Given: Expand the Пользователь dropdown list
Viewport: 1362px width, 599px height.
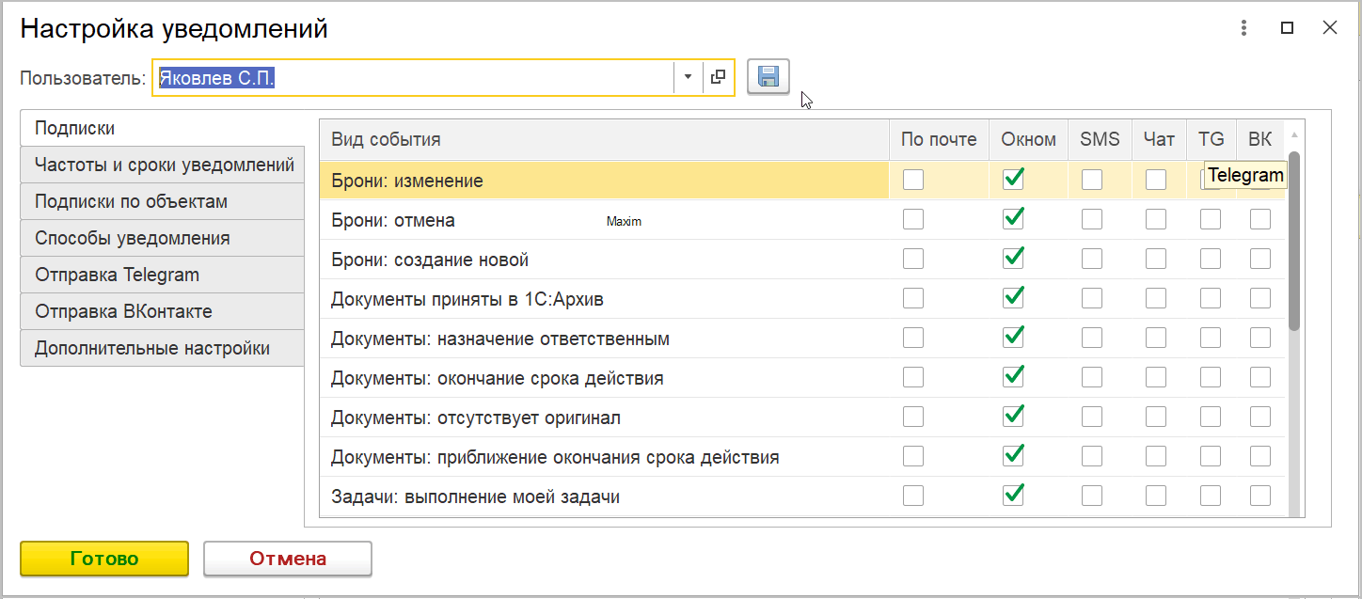Looking at the screenshot, I should tap(688, 77).
